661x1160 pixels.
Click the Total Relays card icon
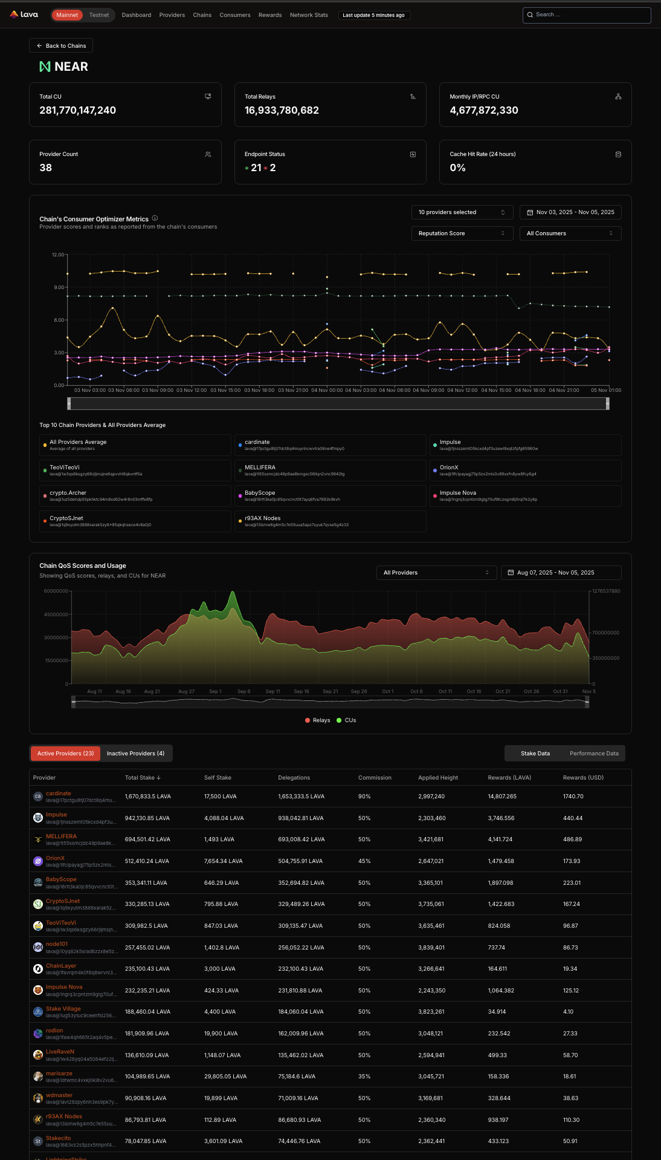[x=413, y=96]
